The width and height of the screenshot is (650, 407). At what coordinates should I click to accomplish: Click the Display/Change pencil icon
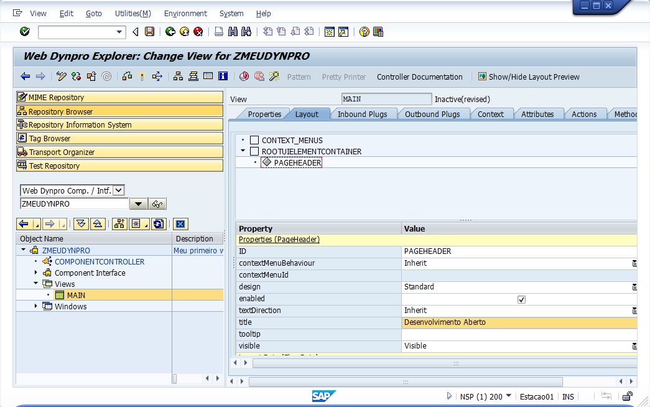(x=61, y=77)
